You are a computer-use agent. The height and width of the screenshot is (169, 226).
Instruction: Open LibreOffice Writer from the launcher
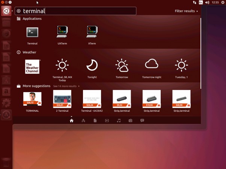click(x=6, y=45)
